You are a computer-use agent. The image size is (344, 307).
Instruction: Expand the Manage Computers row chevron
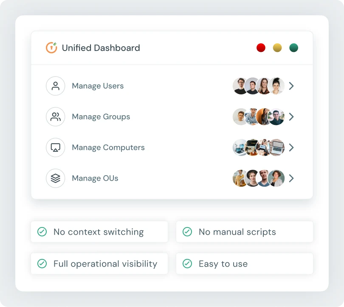click(291, 148)
